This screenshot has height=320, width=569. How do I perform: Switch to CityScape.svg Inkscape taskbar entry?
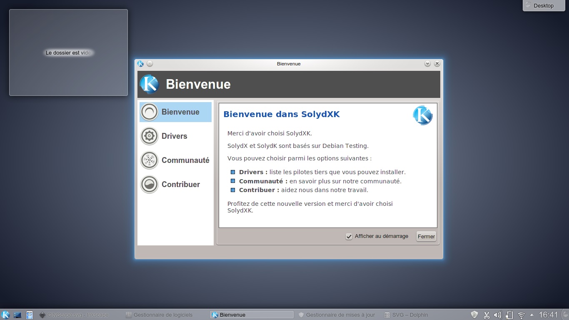(x=78, y=315)
